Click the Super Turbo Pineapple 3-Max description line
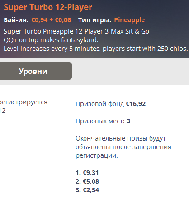189x199 pixels. point(76,31)
